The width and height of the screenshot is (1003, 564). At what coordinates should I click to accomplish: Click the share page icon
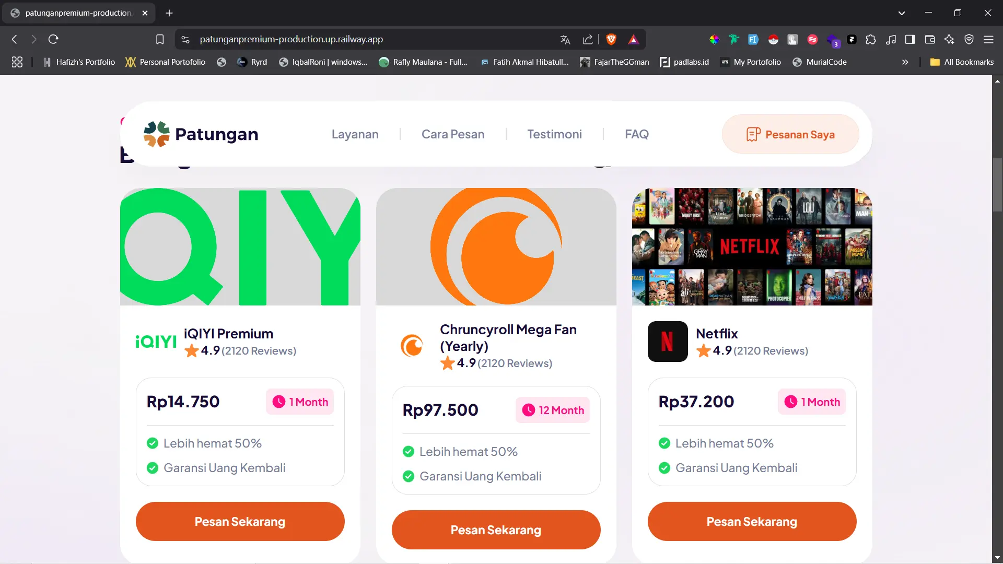click(x=588, y=39)
